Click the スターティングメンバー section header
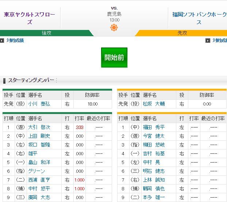The image size is (227, 202). tap(31, 80)
